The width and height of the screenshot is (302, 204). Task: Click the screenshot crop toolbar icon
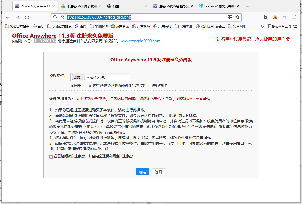click(x=265, y=17)
